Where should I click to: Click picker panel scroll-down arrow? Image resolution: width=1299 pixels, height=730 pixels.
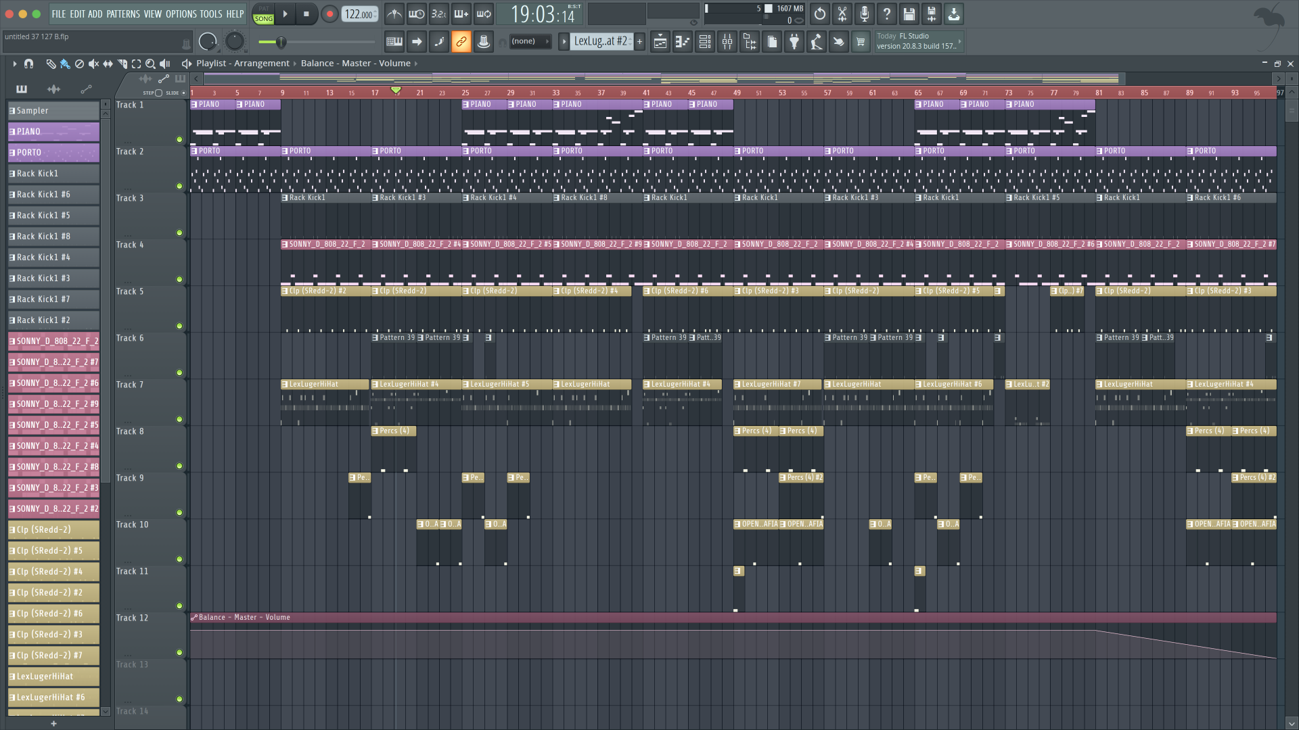tap(106, 711)
